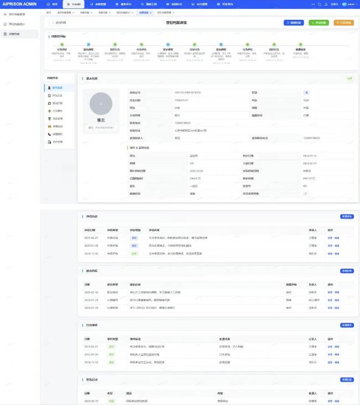Click the blue button in page header

click(x=294, y=23)
